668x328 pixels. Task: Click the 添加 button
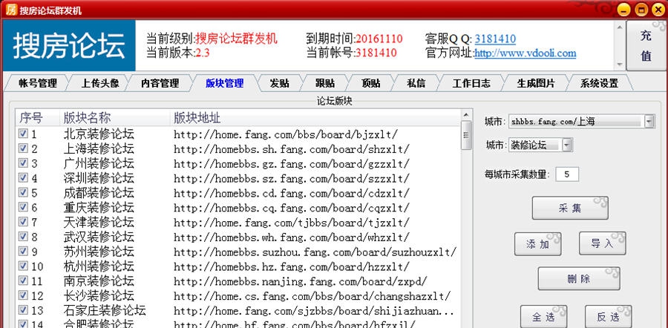537,243
